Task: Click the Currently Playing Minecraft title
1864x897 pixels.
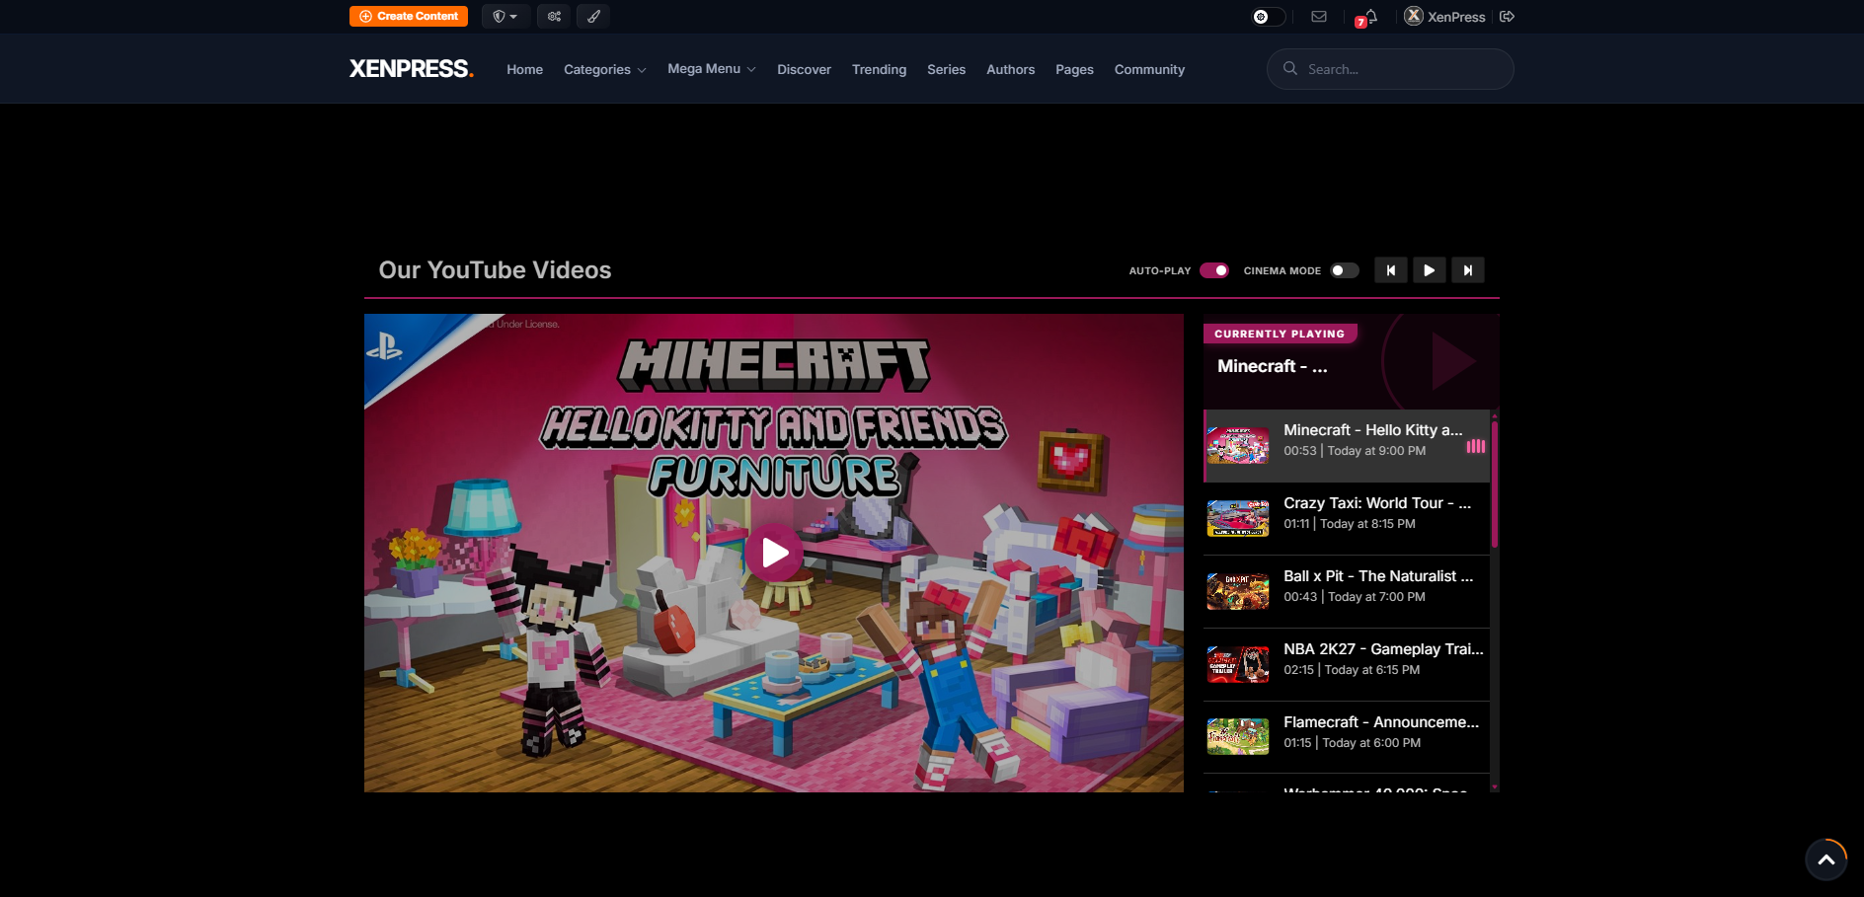Action: pyautogui.click(x=1272, y=366)
